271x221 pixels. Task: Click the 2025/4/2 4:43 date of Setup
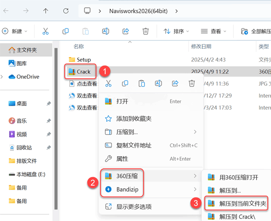click(208, 60)
